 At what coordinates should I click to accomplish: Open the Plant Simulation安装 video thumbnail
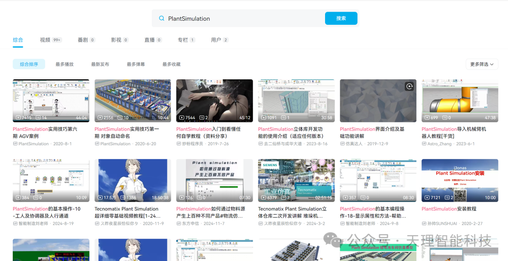click(x=460, y=180)
